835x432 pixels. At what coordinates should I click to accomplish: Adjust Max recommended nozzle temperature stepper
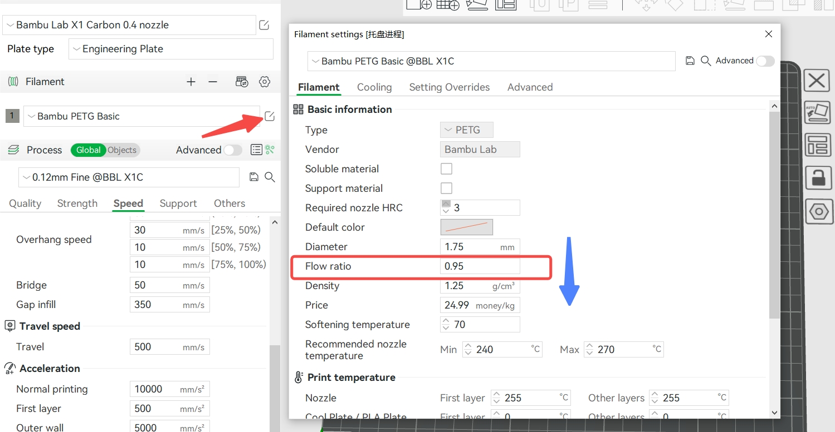tap(589, 350)
